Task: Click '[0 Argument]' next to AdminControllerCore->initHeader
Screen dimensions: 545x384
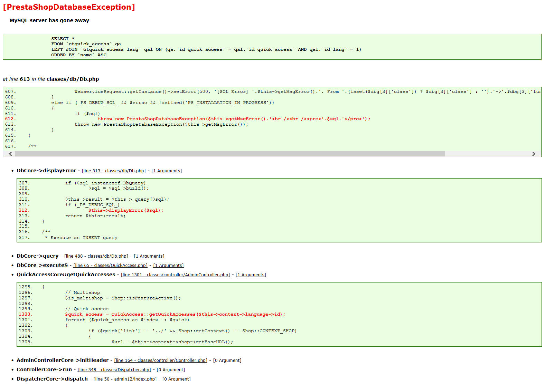Action: point(227,361)
